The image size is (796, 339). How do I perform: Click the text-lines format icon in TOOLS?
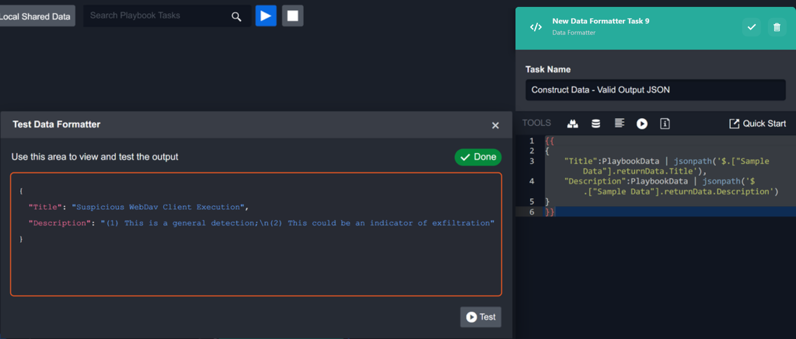coord(619,123)
